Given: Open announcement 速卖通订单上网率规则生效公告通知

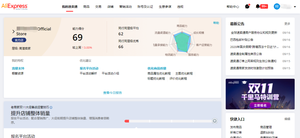Looking at the screenshot, I should click(x=253, y=61).
